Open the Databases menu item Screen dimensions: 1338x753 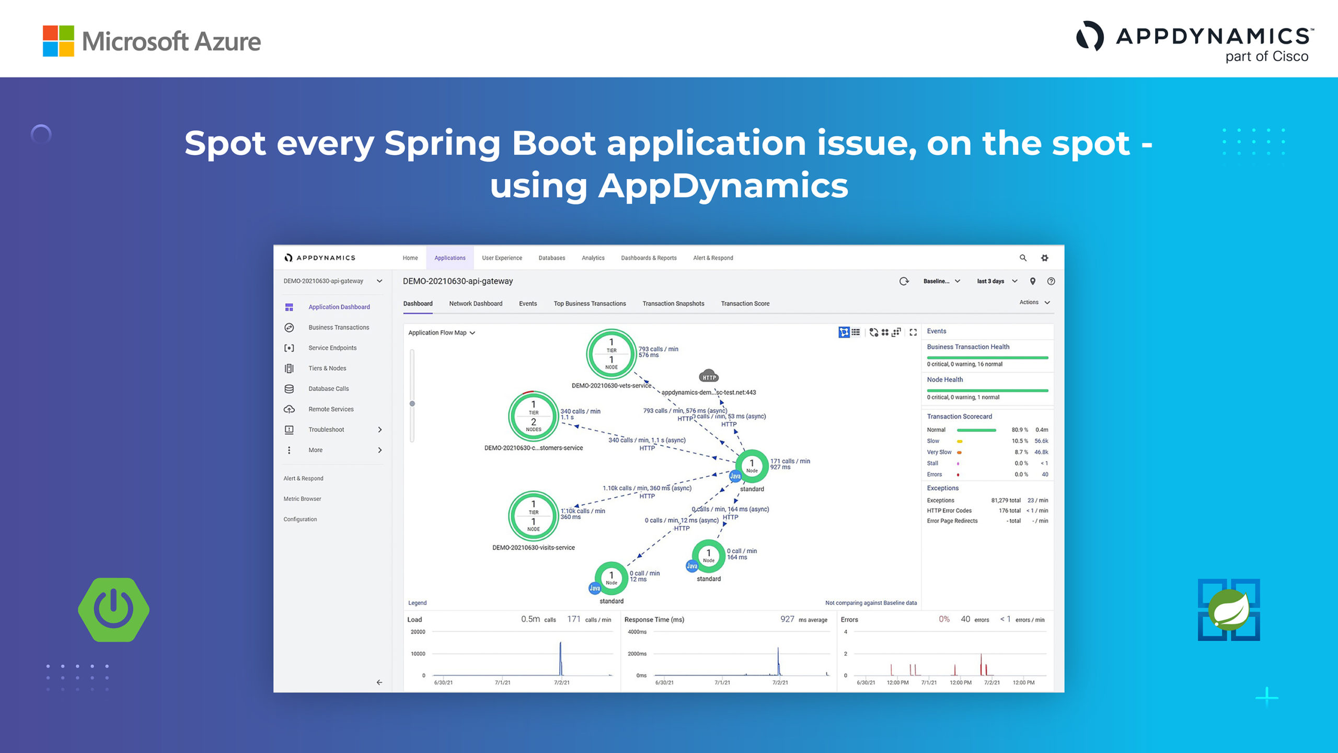pyautogui.click(x=552, y=258)
